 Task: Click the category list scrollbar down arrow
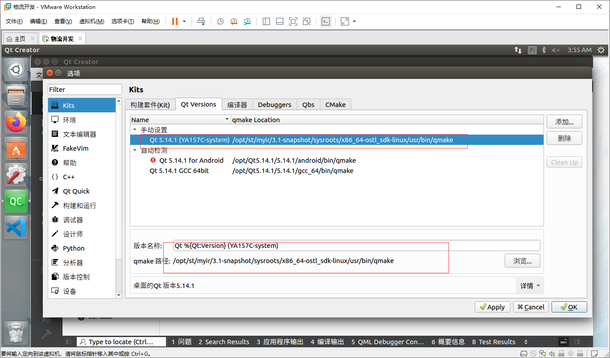tap(119, 295)
